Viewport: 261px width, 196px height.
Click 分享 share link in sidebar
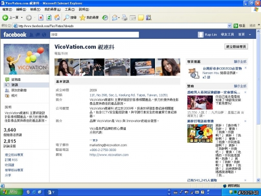[8, 175]
